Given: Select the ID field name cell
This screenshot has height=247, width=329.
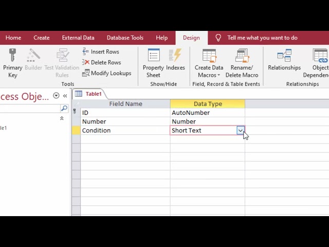Looking at the screenshot, I should point(125,113).
